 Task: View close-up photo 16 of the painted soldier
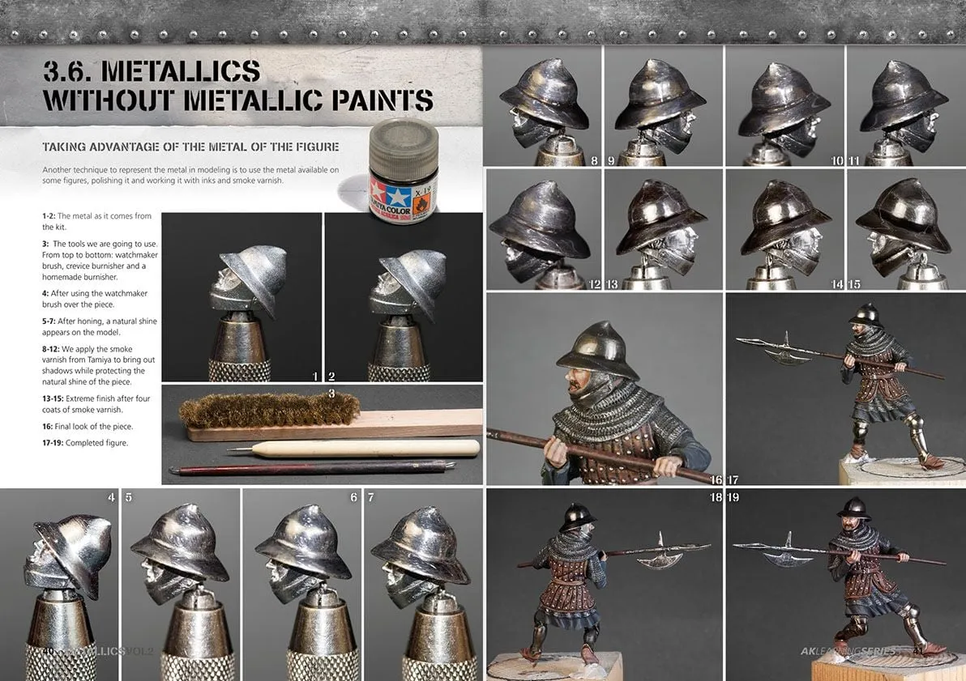[604, 389]
